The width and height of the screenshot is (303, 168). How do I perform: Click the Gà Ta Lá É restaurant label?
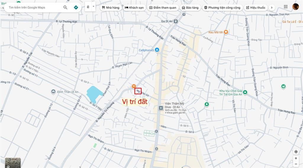293,22
